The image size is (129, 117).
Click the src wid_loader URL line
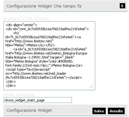[x=36, y=73]
